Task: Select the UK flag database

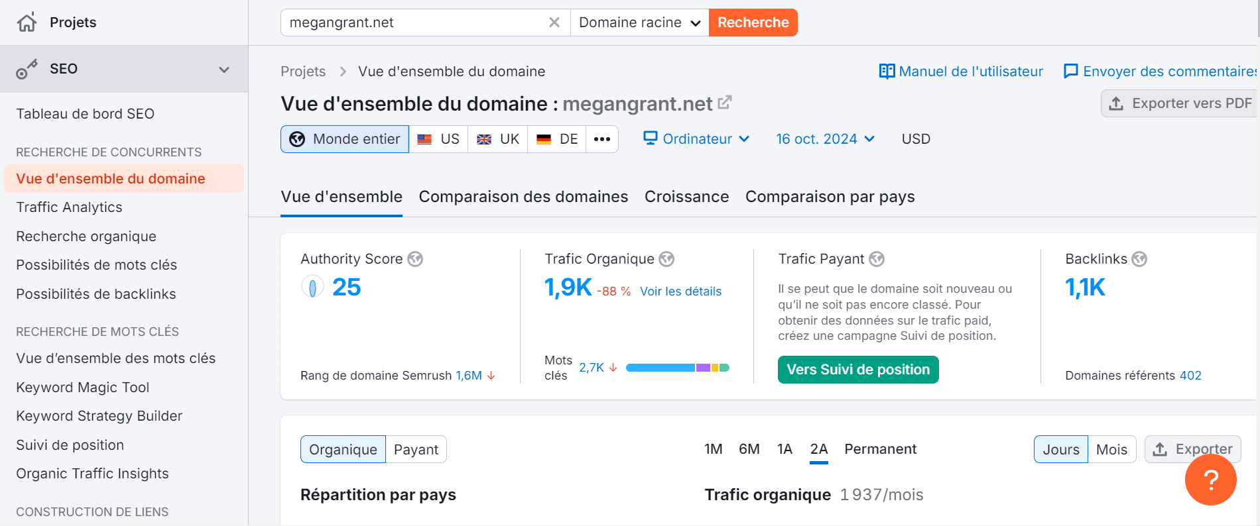Action: (x=498, y=139)
